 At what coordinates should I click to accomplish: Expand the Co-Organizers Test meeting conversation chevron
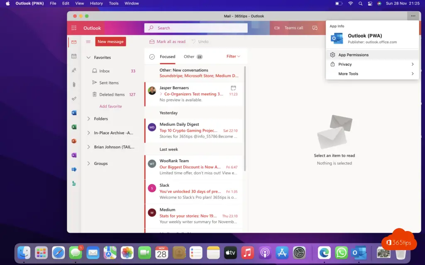tap(161, 94)
